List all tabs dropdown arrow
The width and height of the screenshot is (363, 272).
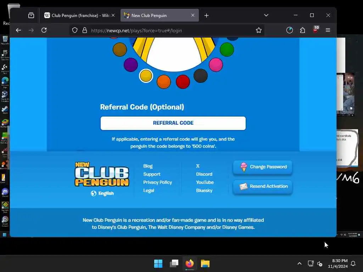click(266, 15)
